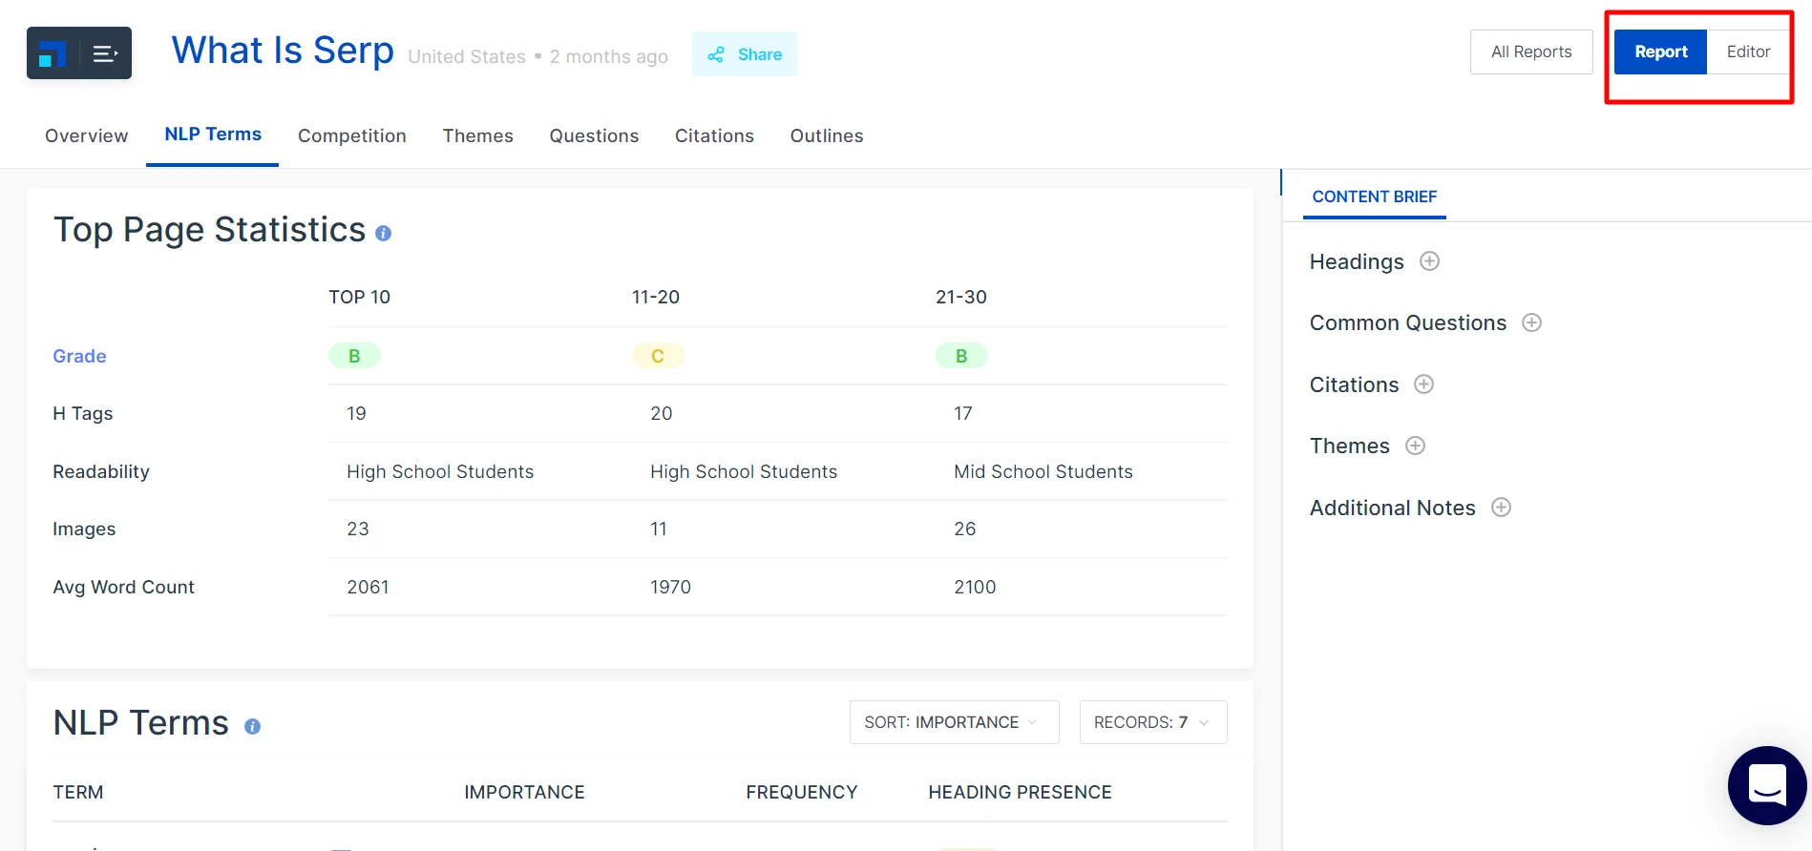Image resolution: width=1812 pixels, height=851 pixels.
Task: Switch to Editor mode
Action: point(1748,52)
